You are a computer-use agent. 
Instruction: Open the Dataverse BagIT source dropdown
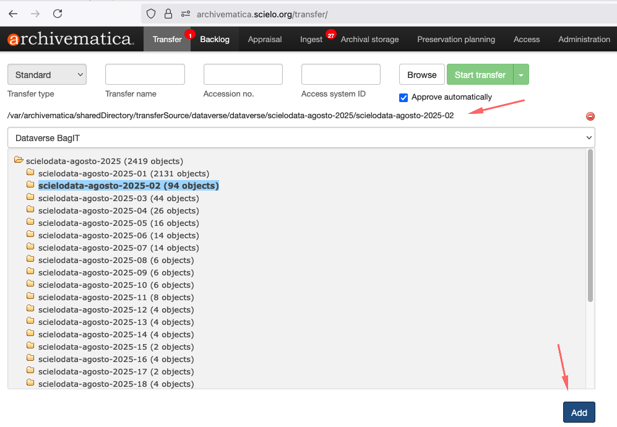click(x=301, y=137)
